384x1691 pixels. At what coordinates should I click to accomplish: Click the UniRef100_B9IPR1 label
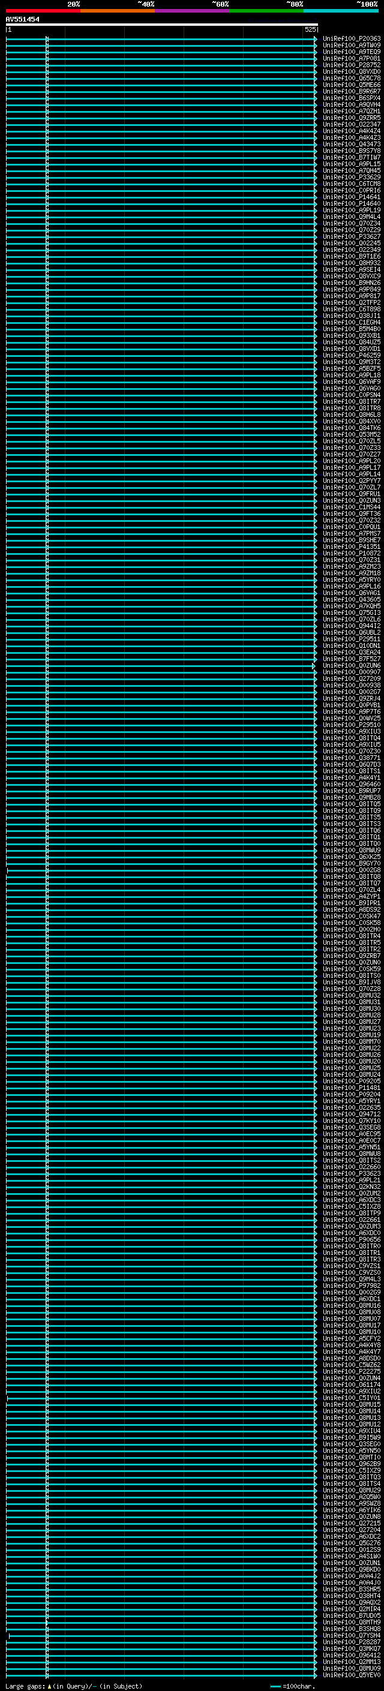[351, 903]
